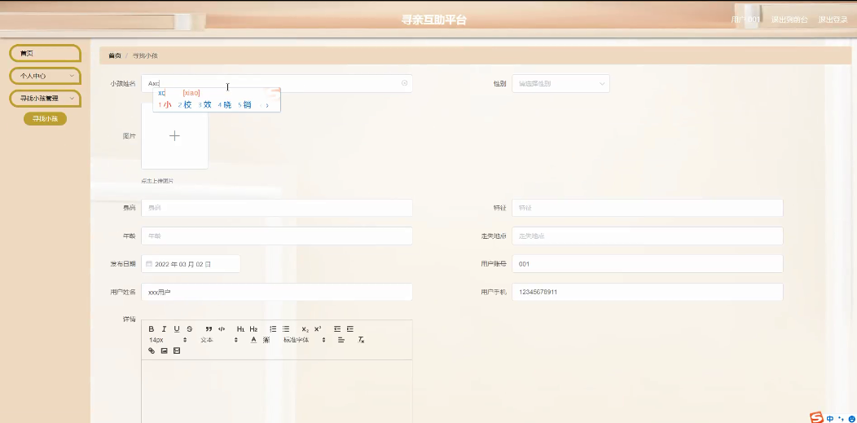The image size is (857, 423).
Task: Click 退出登录 to log out
Action: pyautogui.click(x=833, y=20)
